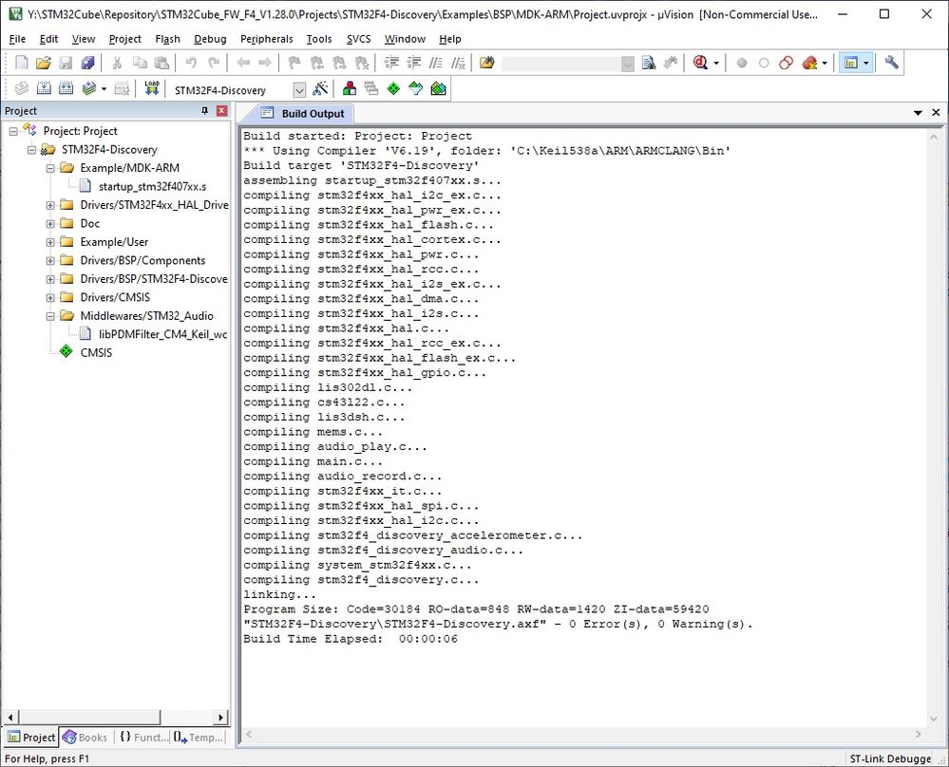Expand the Drivers/STM32F4xx_HAL_Driver group
Viewport: 949px width, 767px height.
51,205
